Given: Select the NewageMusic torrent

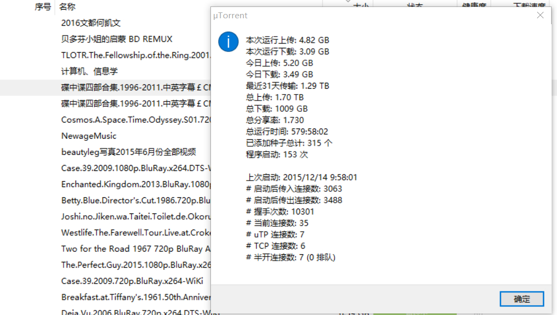Looking at the screenshot, I should (89, 136).
